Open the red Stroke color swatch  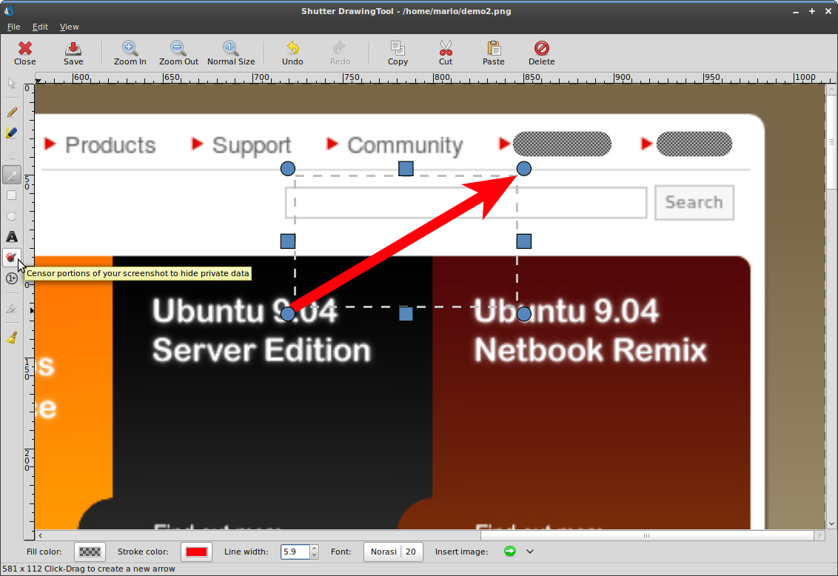tap(196, 552)
